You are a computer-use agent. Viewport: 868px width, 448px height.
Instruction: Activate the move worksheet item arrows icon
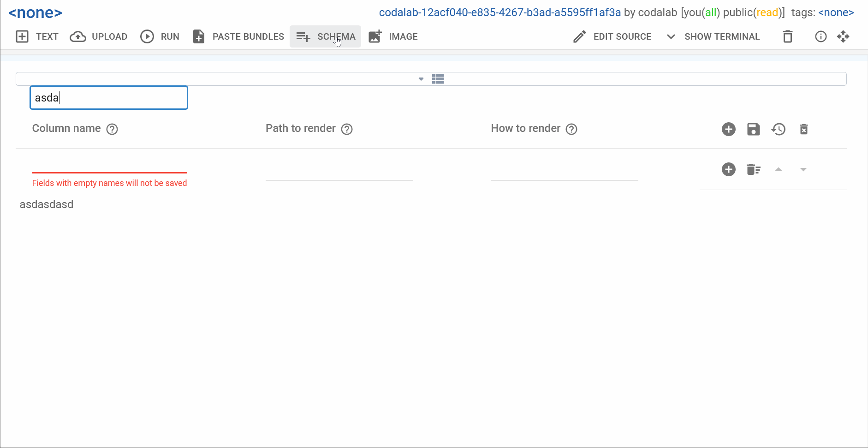point(844,36)
